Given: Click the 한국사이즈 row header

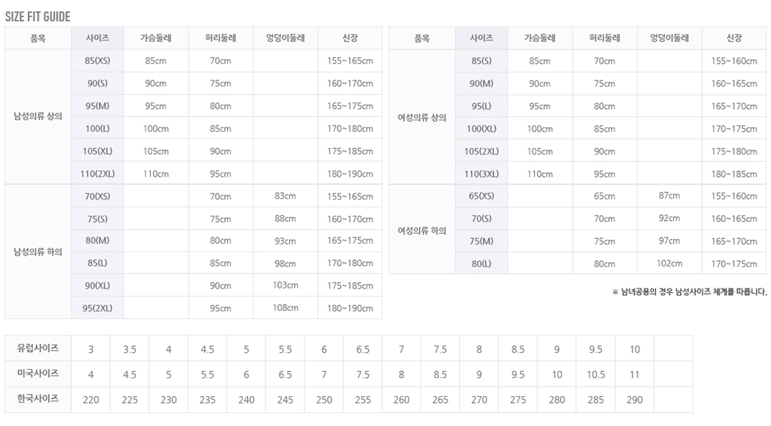Looking at the screenshot, I should (x=38, y=399).
